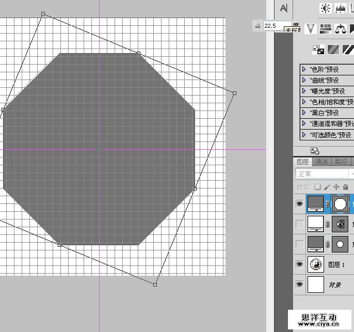354x332 pixels.
Task: Open the Character panel 'A' icon
Action: pos(283,8)
